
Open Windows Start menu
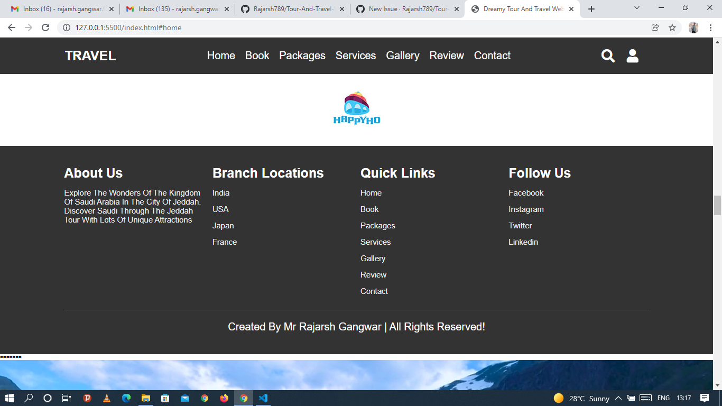coord(10,398)
